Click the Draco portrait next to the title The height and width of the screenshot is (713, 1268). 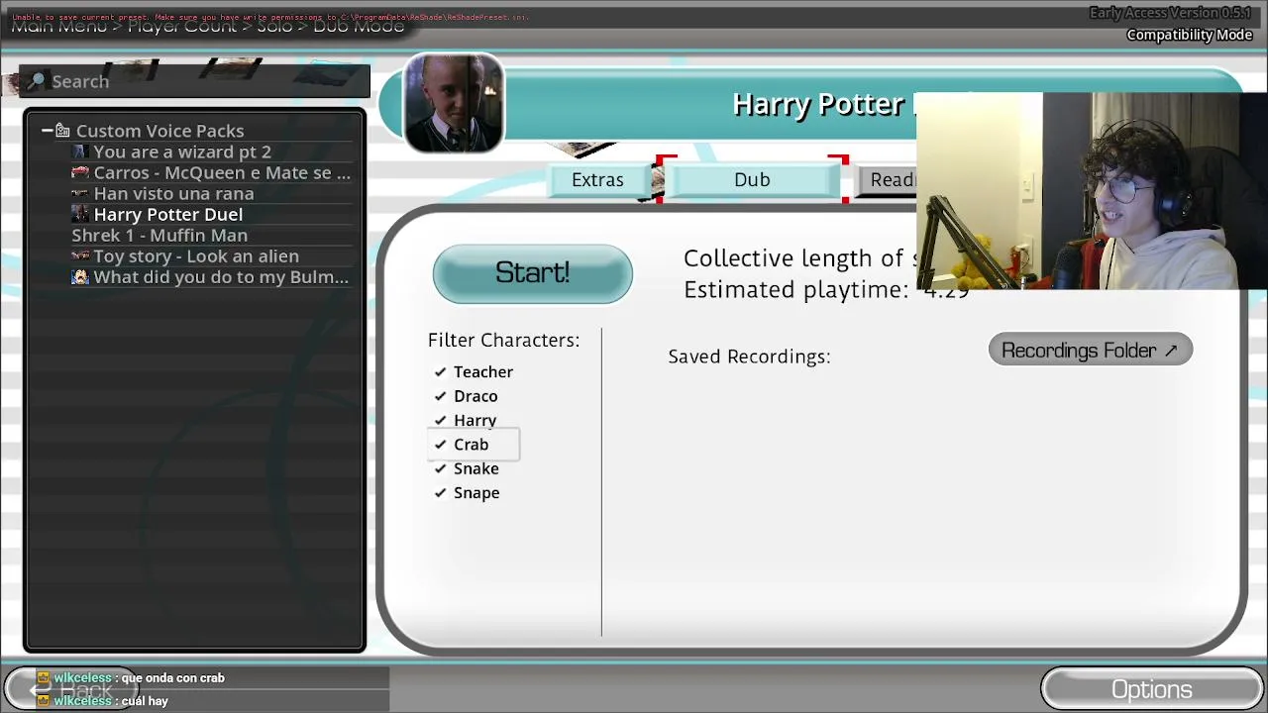[x=455, y=104]
